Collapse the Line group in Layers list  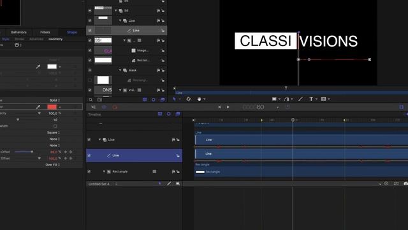pyautogui.click(x=120, y=20)
